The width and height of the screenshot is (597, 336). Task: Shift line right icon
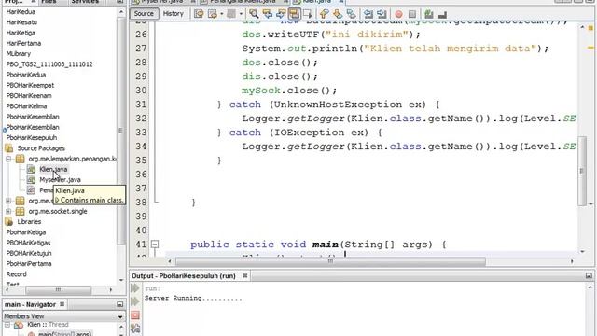click(382, 14)
